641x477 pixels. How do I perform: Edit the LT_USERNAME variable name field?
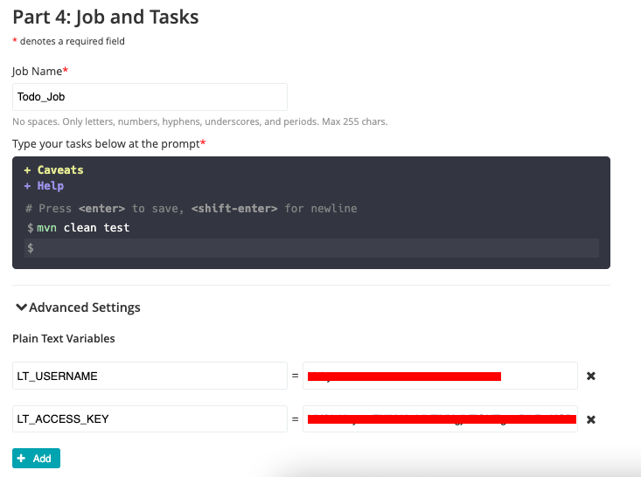pyautogui.click(x=150, y=376)
